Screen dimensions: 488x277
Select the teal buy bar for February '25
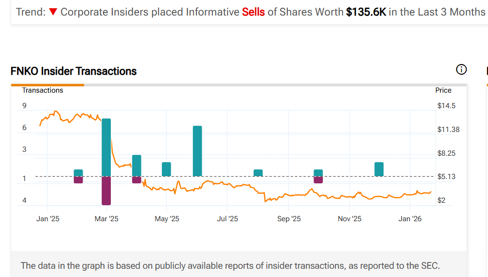78,173
